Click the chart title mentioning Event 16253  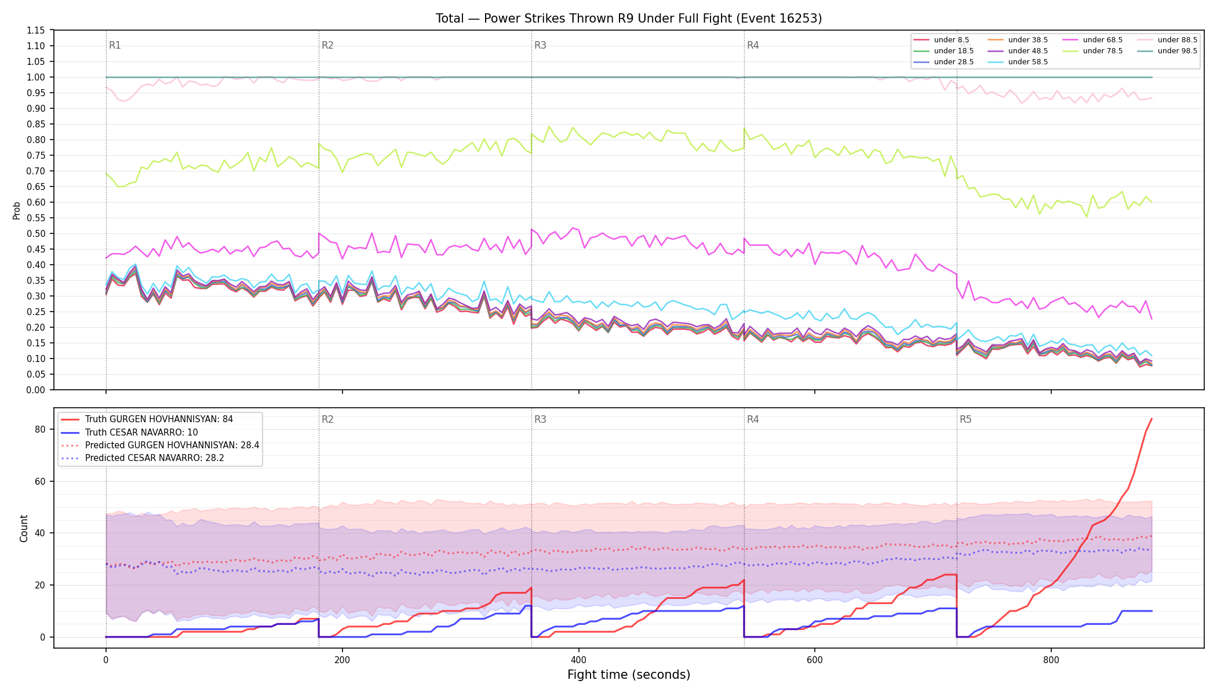(629, 19)
